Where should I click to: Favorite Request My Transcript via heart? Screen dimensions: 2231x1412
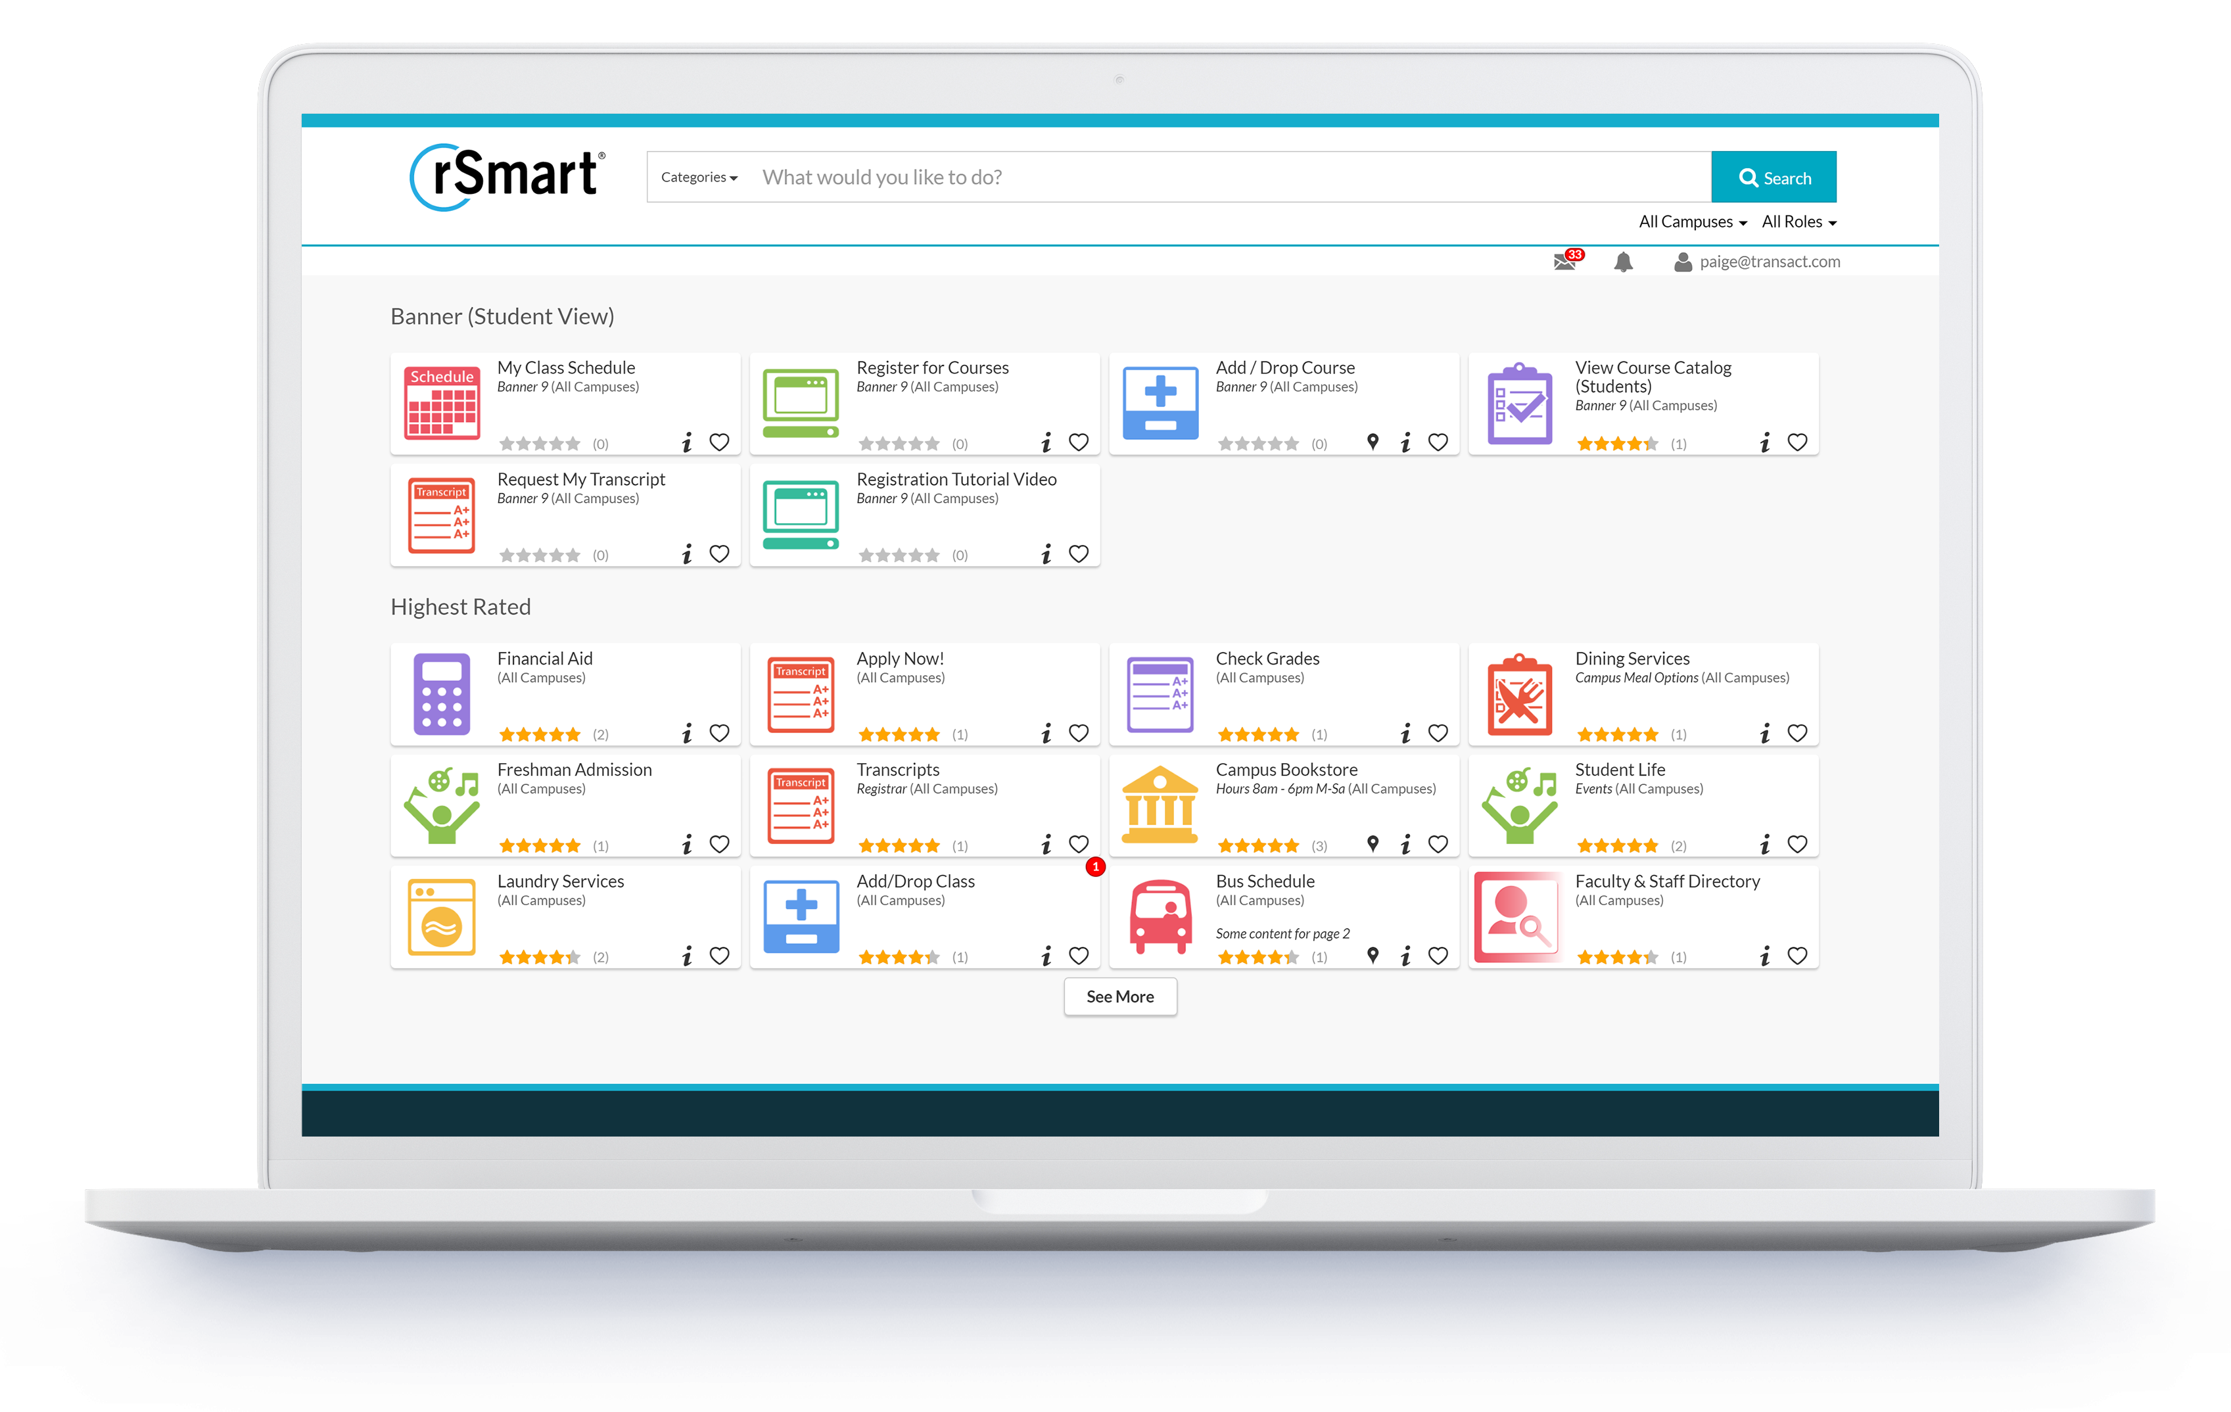719,554
